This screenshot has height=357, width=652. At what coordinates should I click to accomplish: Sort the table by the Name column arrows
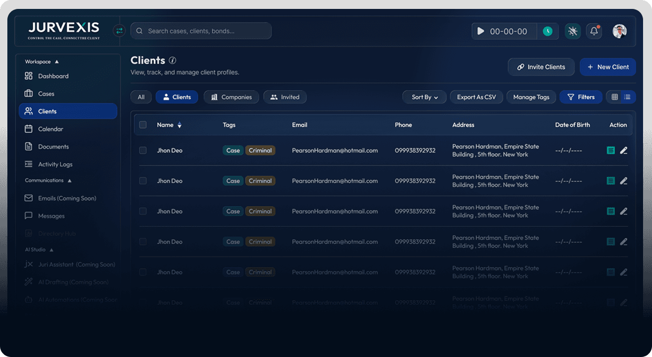179,125
